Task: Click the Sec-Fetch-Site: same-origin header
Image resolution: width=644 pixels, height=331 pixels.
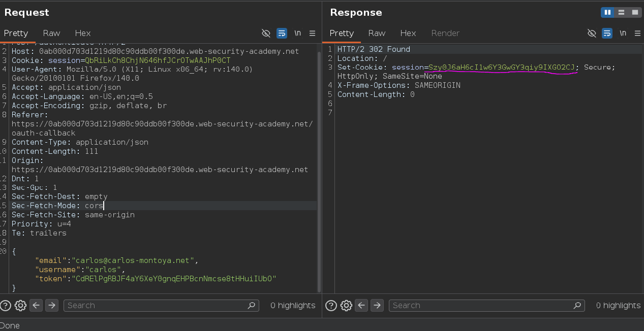Action: [x=73, y=215]
